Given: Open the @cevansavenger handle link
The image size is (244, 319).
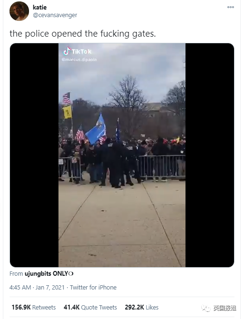Looking at the screenshot, I should click(55, 15).
